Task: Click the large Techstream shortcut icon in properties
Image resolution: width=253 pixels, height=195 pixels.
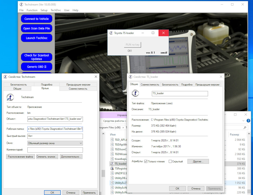Action: [x=10, y=97]
